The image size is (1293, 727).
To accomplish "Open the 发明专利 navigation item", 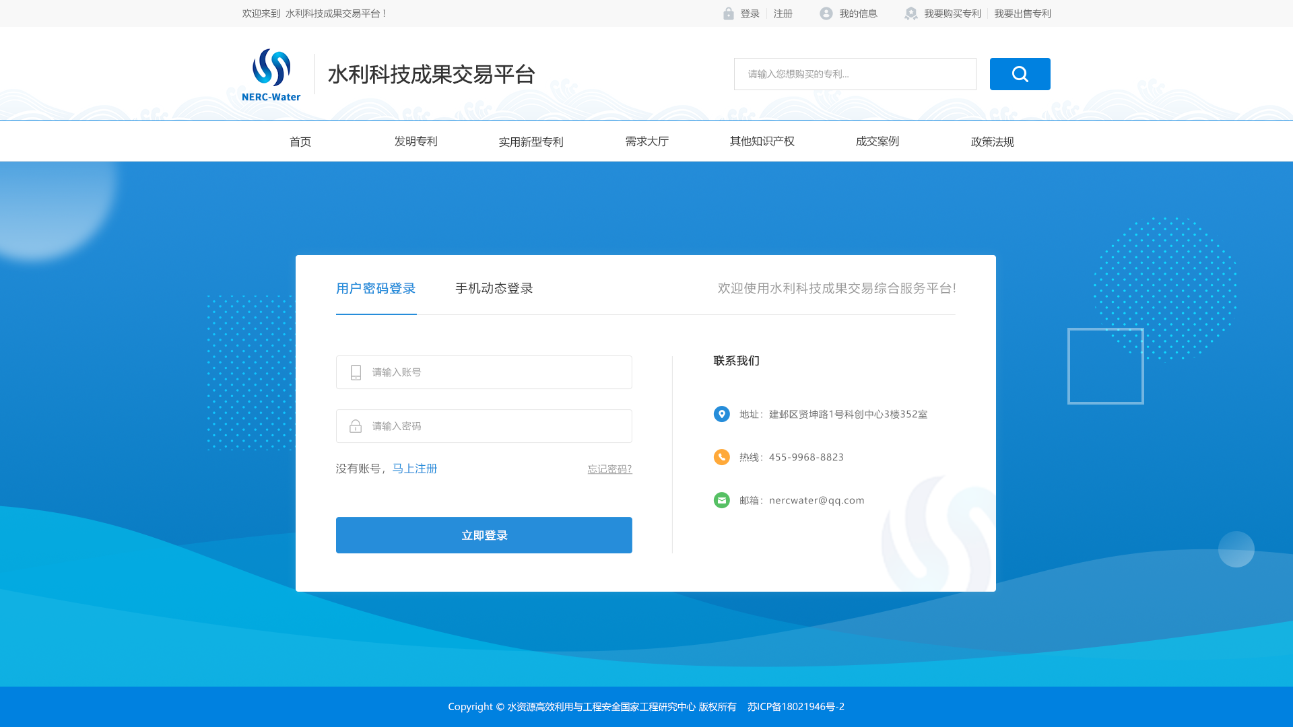I will (x=416, y=141).
